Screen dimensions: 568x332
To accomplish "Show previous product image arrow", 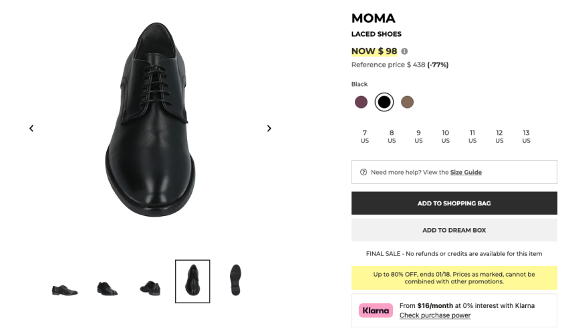I will [31, 129].
